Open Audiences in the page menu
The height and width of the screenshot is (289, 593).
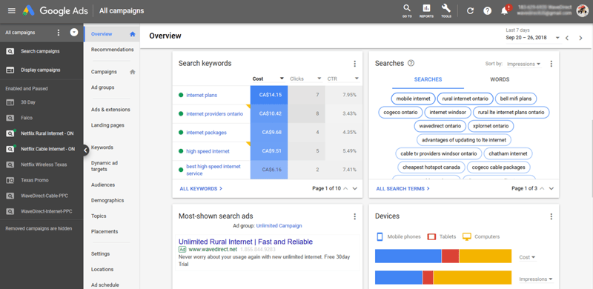coord(103,185)
